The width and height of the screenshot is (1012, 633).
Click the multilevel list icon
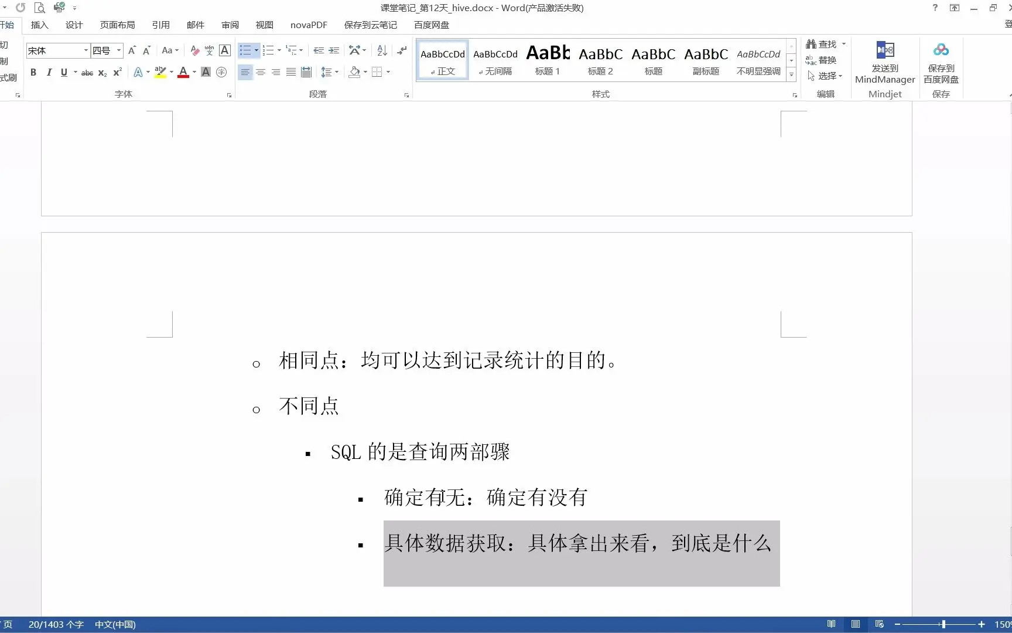coord(291,50)
